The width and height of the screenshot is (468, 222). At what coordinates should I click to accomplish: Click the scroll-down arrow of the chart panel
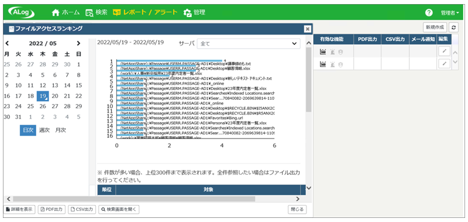tap(309, 188)
